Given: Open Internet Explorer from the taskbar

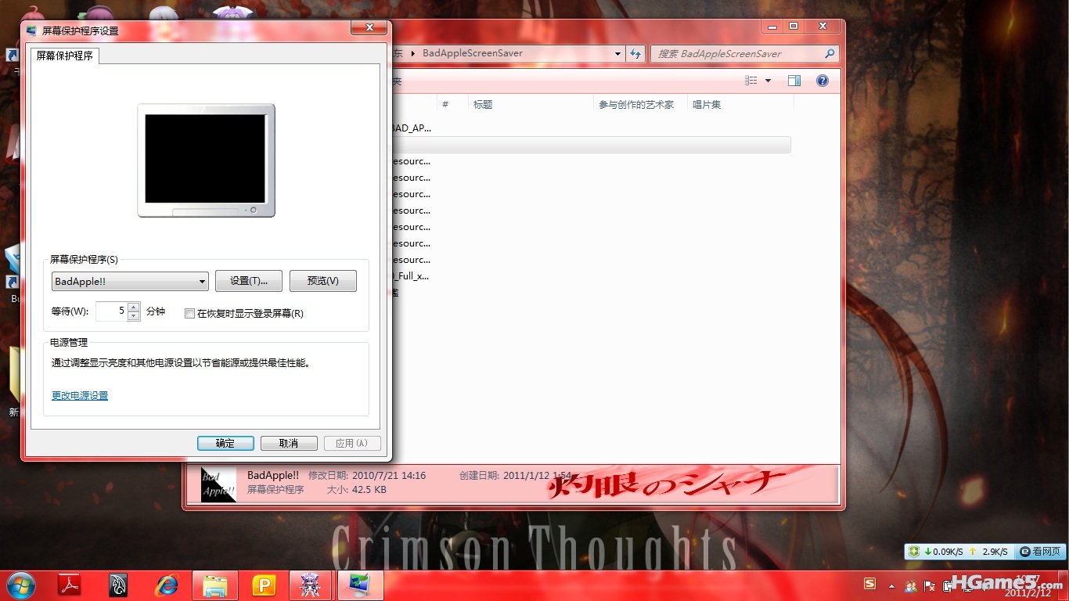Looking at the screenshot, I should [166, 585].
